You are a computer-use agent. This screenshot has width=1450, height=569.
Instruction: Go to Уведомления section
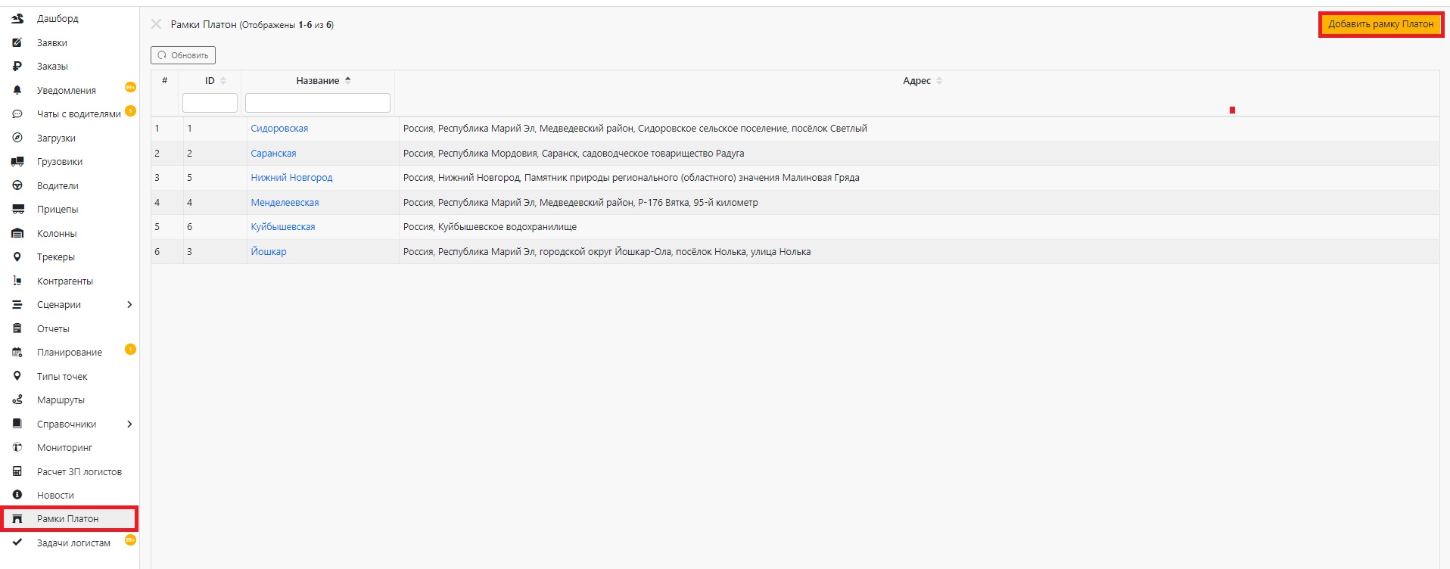tap(67, 91)
